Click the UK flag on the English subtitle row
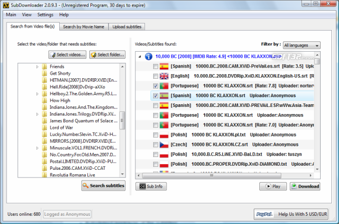 tap(164, 76)
